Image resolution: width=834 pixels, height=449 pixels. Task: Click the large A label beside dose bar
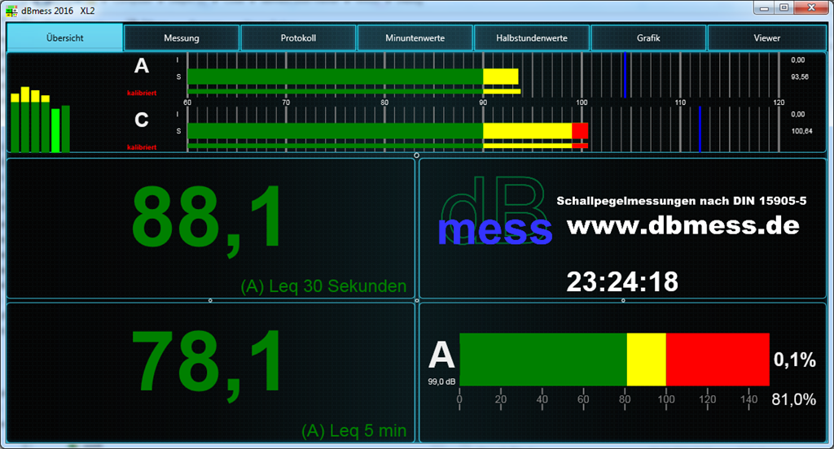click(x=442, y=355)
